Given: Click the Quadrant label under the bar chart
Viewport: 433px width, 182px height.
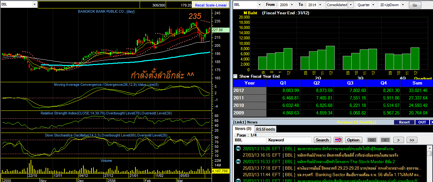Looking at the screenshot, I should click(x=423, y=78).
